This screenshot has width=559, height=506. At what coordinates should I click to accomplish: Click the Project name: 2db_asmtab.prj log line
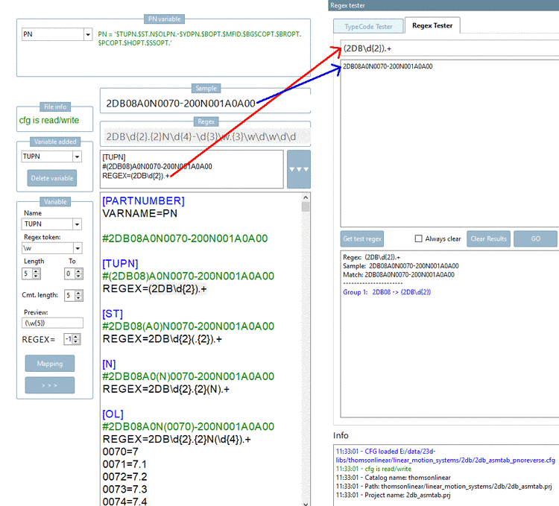pos(394,495)
